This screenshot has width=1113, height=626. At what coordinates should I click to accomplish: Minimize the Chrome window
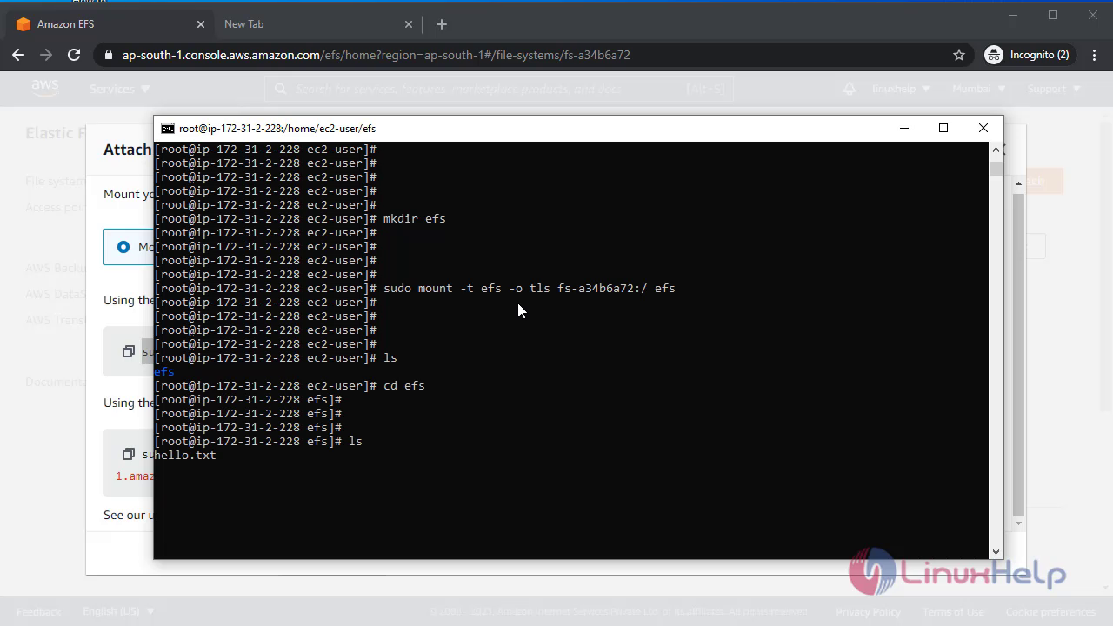pos(1013,15)
